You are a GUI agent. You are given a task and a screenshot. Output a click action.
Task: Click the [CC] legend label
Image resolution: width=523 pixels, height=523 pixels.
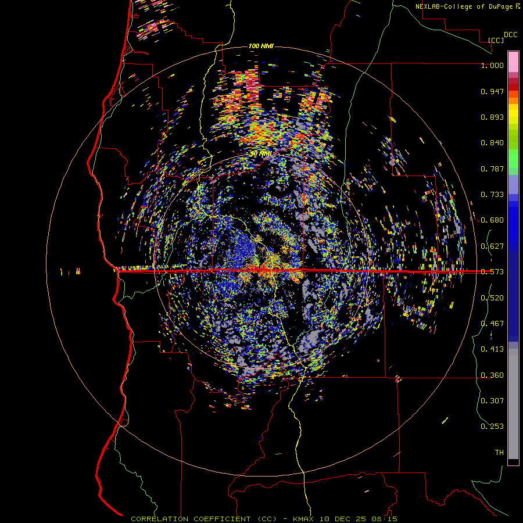496,40
